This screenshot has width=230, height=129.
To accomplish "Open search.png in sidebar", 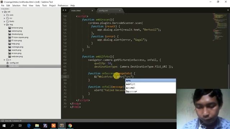I will [16, 50].
